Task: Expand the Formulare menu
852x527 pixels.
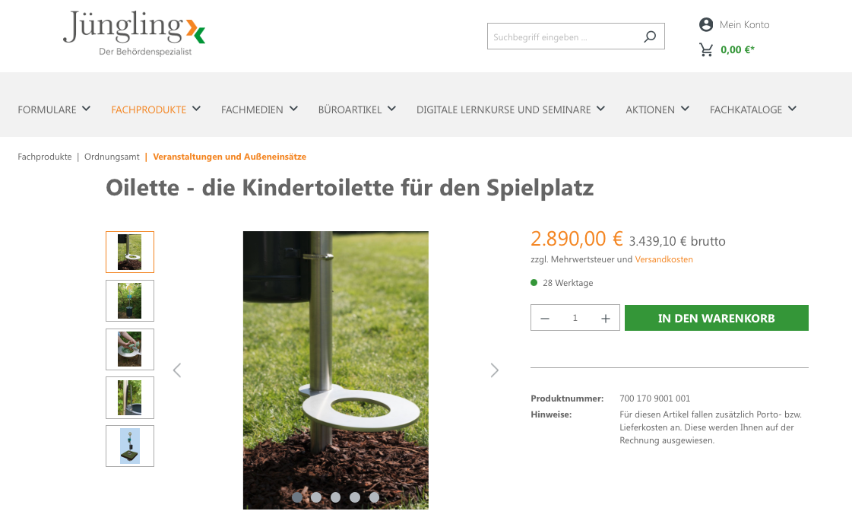Action: [54, 110]
